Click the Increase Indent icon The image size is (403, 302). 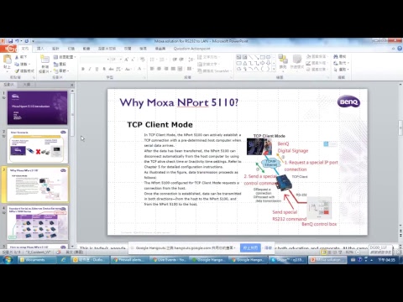point(181,60)
